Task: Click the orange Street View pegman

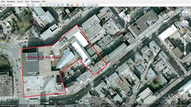Action: point(185,31)
